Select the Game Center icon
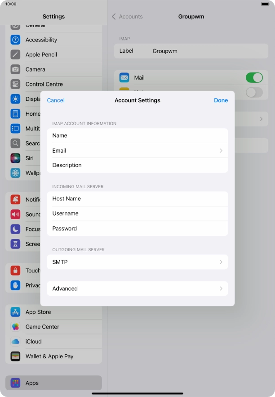 16,327
